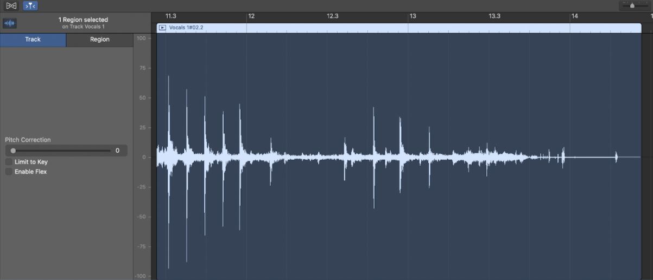
Task: Click bar 12 on the ruler
Action: click(251, 16)
